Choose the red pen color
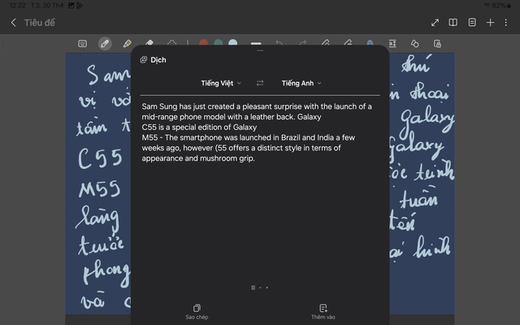This screenshot has height=325, width=520. point(204,43)
